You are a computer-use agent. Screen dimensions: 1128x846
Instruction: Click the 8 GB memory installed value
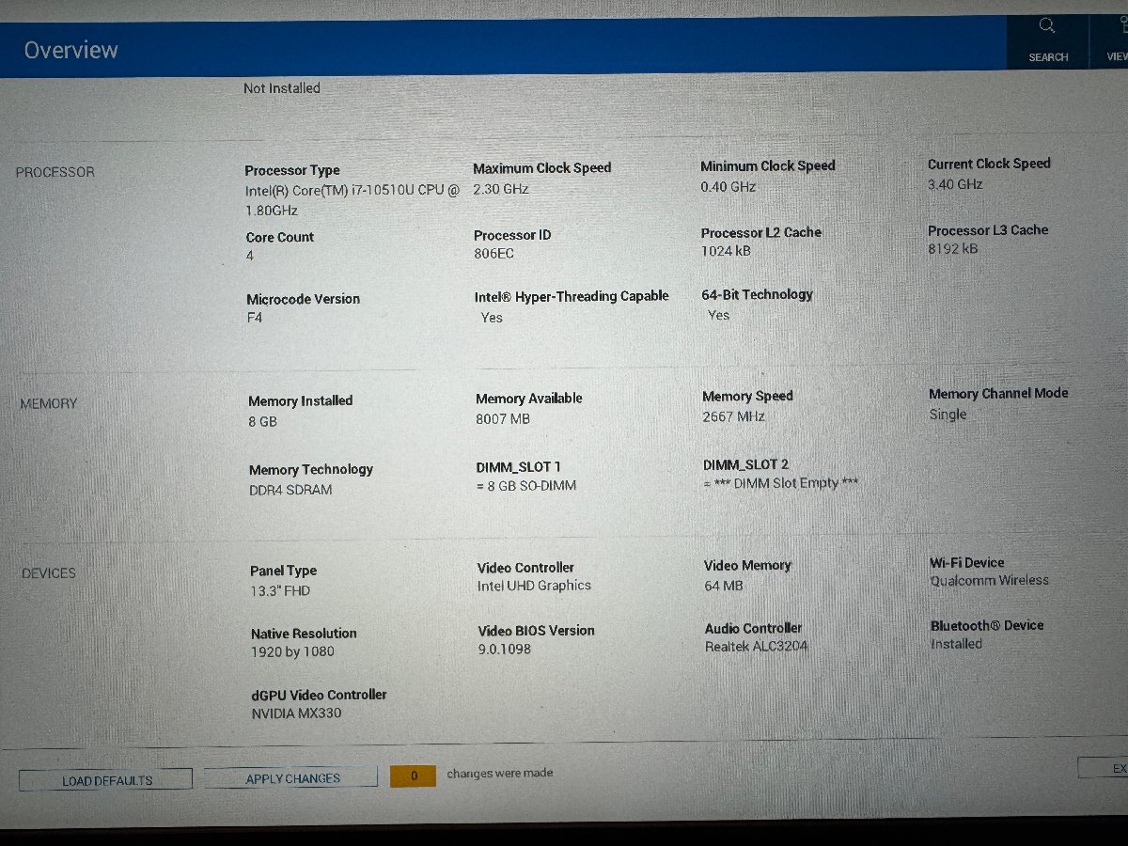[263, 422]
